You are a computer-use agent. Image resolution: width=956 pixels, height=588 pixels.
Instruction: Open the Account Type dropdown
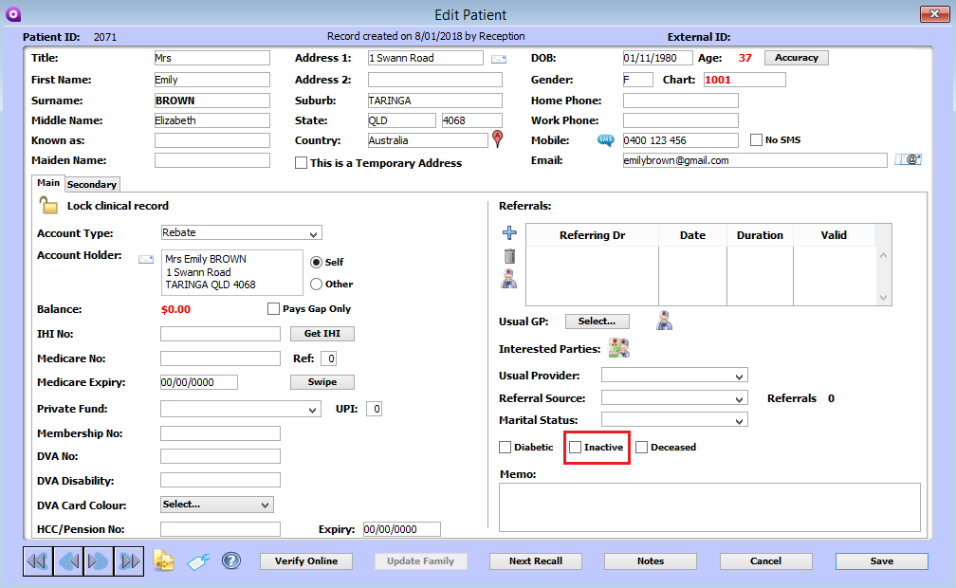coord(242,232)
